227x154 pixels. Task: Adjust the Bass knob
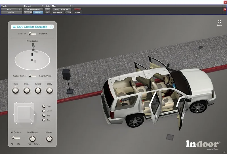16,90
